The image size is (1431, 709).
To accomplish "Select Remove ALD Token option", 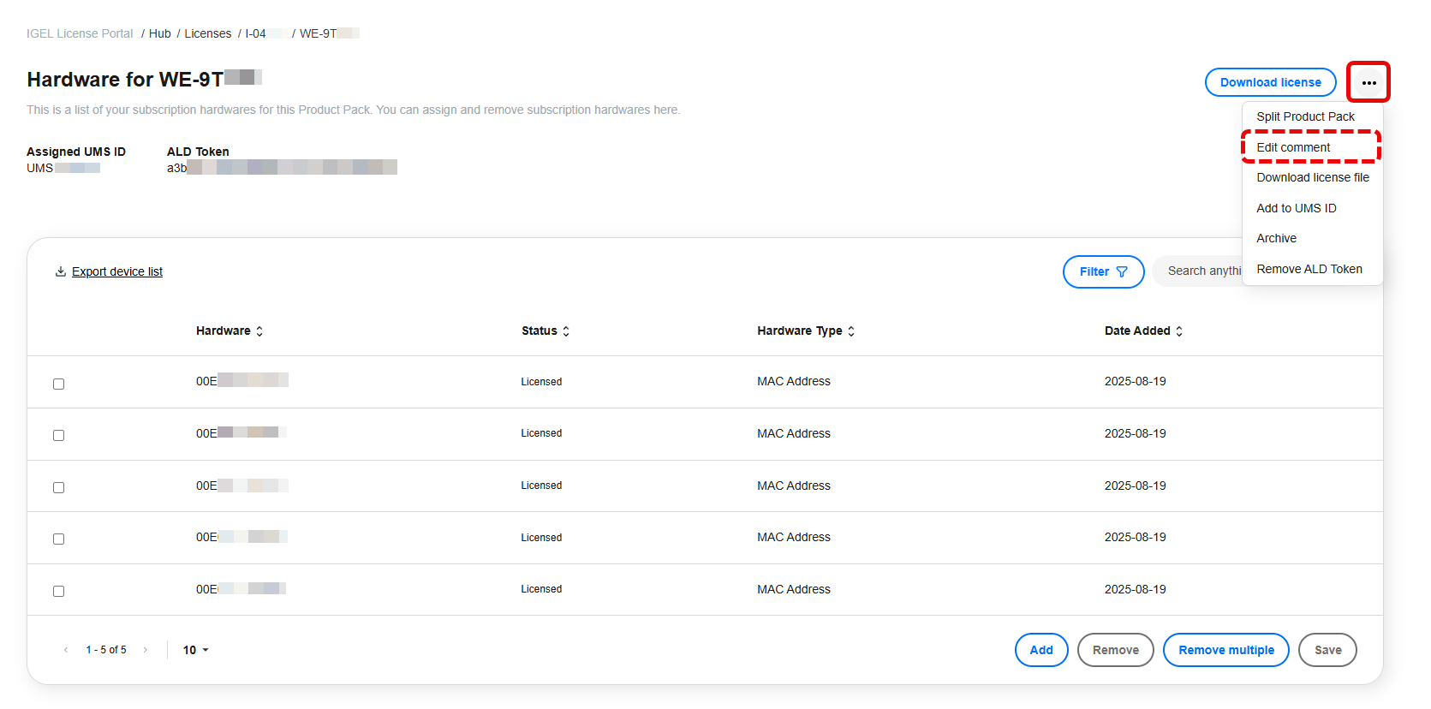I will 1309,269.
